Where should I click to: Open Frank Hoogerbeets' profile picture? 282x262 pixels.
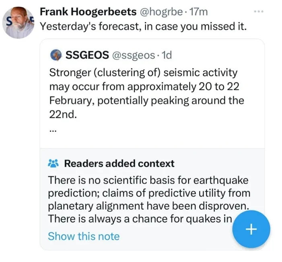coord(19,23)
